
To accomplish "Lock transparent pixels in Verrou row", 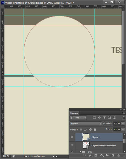I will [x=81, y=130].
